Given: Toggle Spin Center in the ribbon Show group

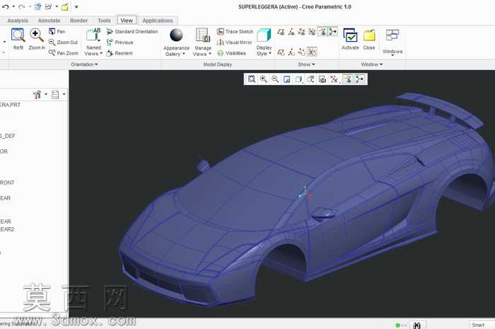Looking at the screenshot, I should (x=333, y=32).
